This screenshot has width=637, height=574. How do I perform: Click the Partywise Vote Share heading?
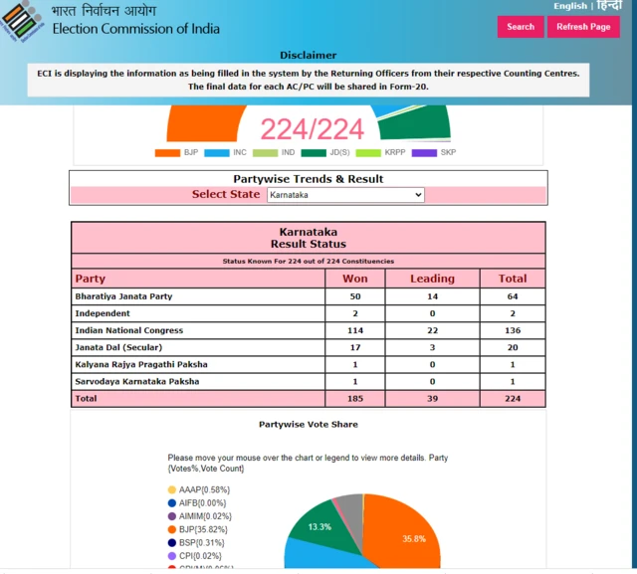(309, 424)
